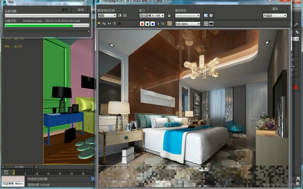Click the save image floppy disk icon

point(99,24)
